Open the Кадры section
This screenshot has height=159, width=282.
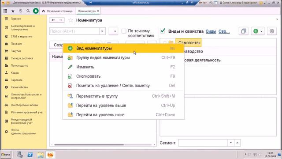pyautogui.click(x=15, y=72)
